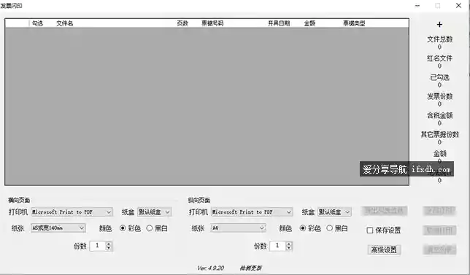Click the portrait 份数 copies input field
This screenshot has height=275, width=470.
click(277, 246)
